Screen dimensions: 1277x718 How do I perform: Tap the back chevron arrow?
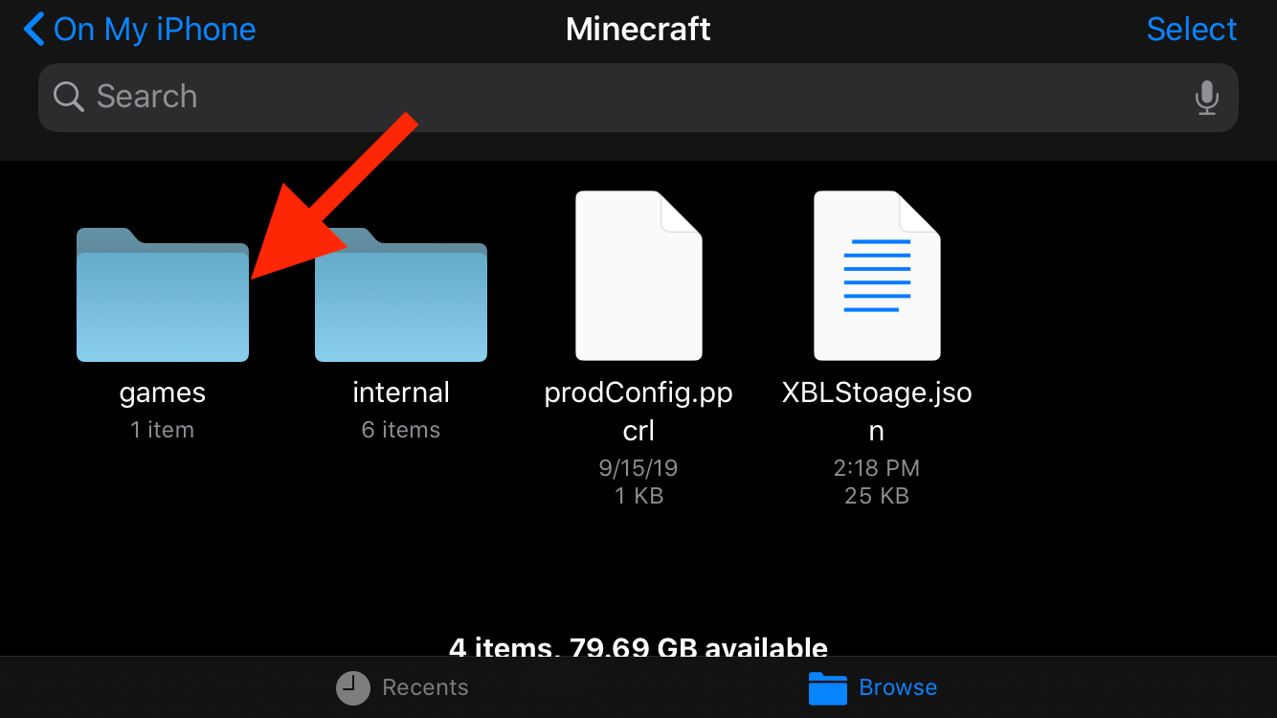click(34, 30)
